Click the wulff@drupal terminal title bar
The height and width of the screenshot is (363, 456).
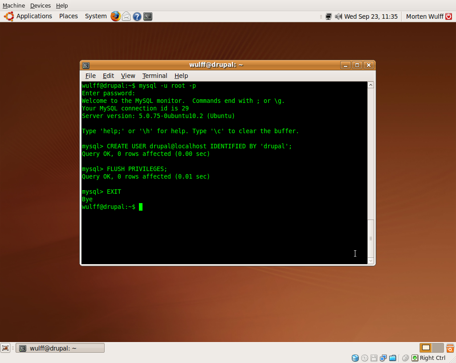coord(216,65)
